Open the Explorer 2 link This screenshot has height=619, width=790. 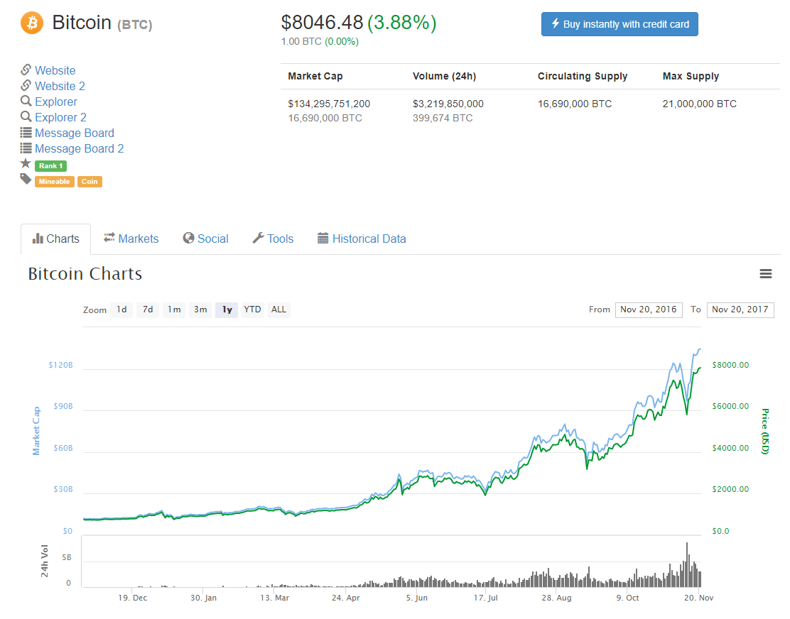pos(60,117)
